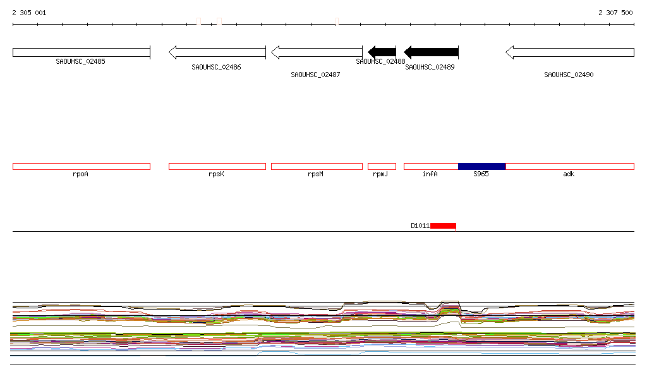Image resolution: width=647 pixels, height=386 pixels.
Task: Select the rpoA red outlined box
Action: (81, 166)
